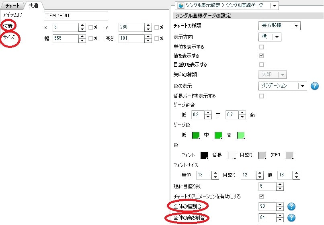324x225 pixels.
Task: Click the ゲージ割合 中 value field
Action: [232, 115]
